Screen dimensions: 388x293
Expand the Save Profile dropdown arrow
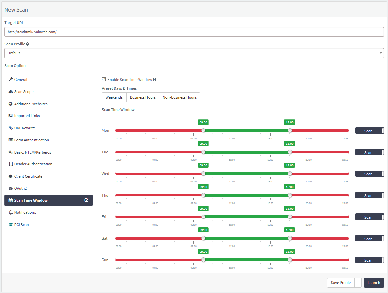(x=358, y=283)
